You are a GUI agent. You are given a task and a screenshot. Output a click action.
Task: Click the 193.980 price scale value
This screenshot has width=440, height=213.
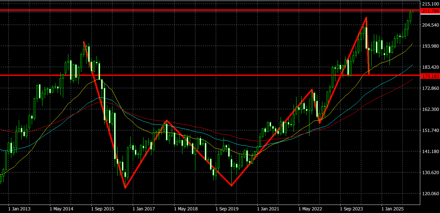(x=431, y=46)
